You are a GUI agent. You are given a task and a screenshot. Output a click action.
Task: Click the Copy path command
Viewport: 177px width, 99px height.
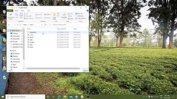pos(28,16)
